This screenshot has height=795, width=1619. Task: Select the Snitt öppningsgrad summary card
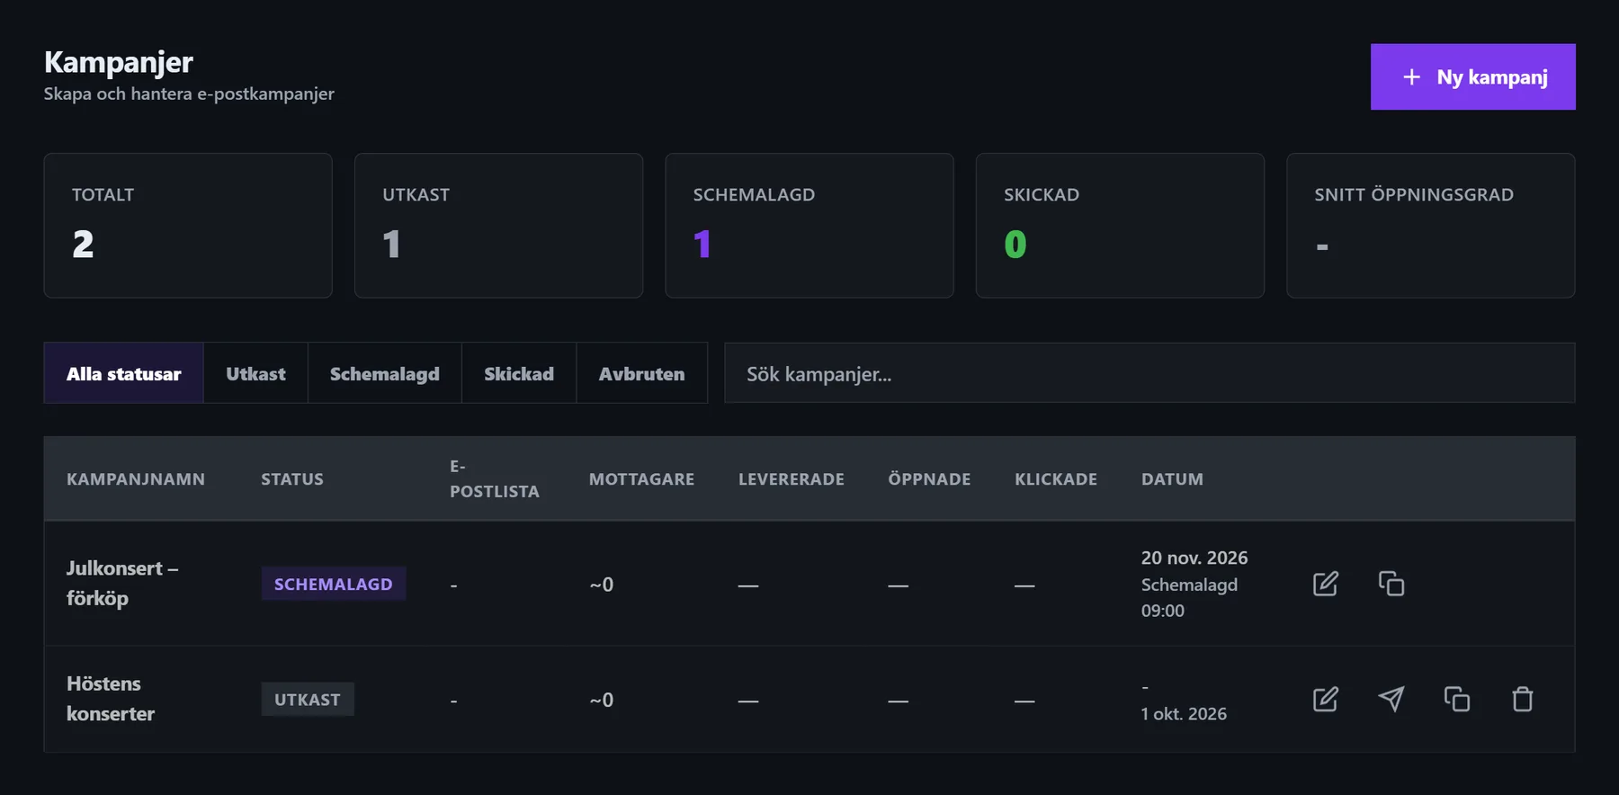(x=1431, y=226)
